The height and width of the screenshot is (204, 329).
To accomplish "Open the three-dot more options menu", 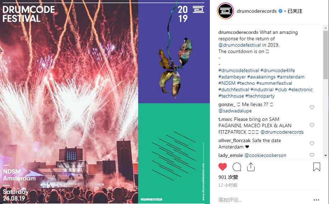I will [x=316, y=200].
